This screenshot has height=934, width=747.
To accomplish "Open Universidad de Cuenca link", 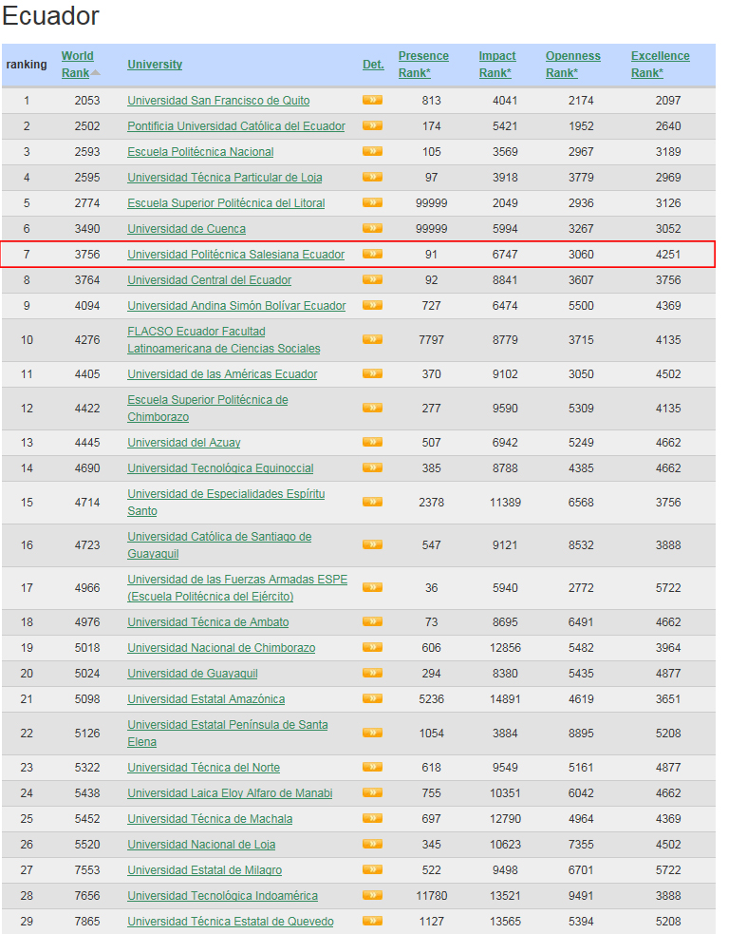I will [x=186, y=229].
